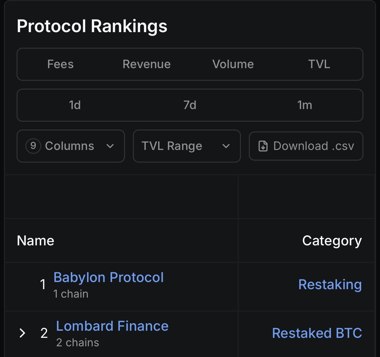Image resolution: width=380 pixels, height=357 pixels.
Task: Switch to the Revenue tab
Action: [146, 64]
